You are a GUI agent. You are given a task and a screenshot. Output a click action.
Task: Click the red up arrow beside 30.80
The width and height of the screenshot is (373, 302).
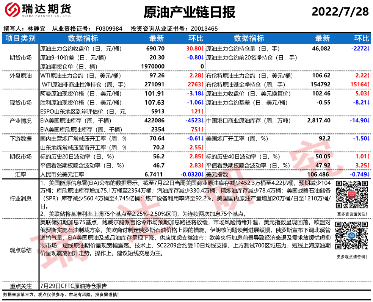click(203, 49)
